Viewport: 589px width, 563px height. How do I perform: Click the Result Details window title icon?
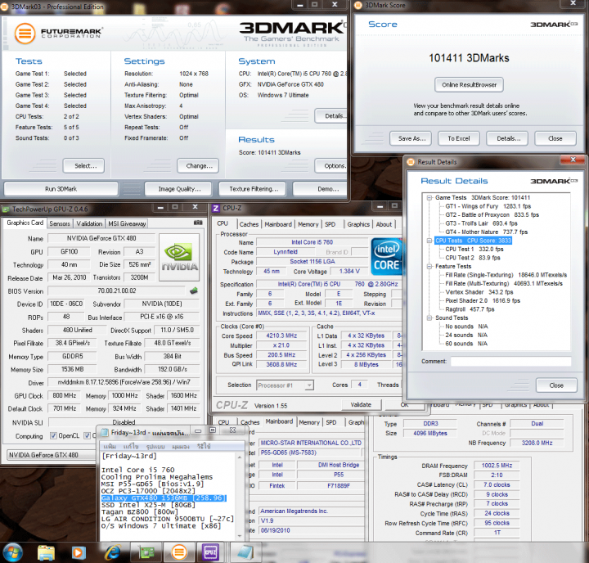pos(411,162)
